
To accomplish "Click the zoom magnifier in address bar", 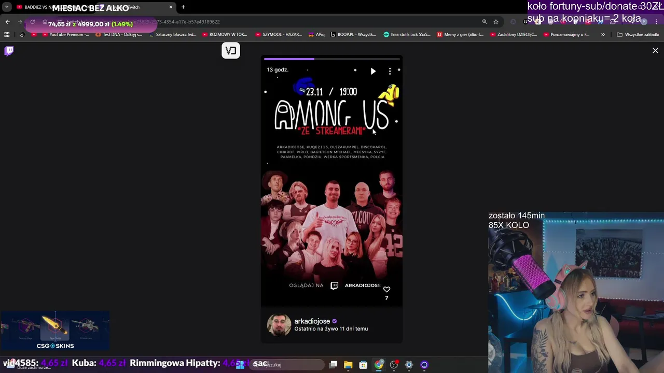I will (485, 22).
